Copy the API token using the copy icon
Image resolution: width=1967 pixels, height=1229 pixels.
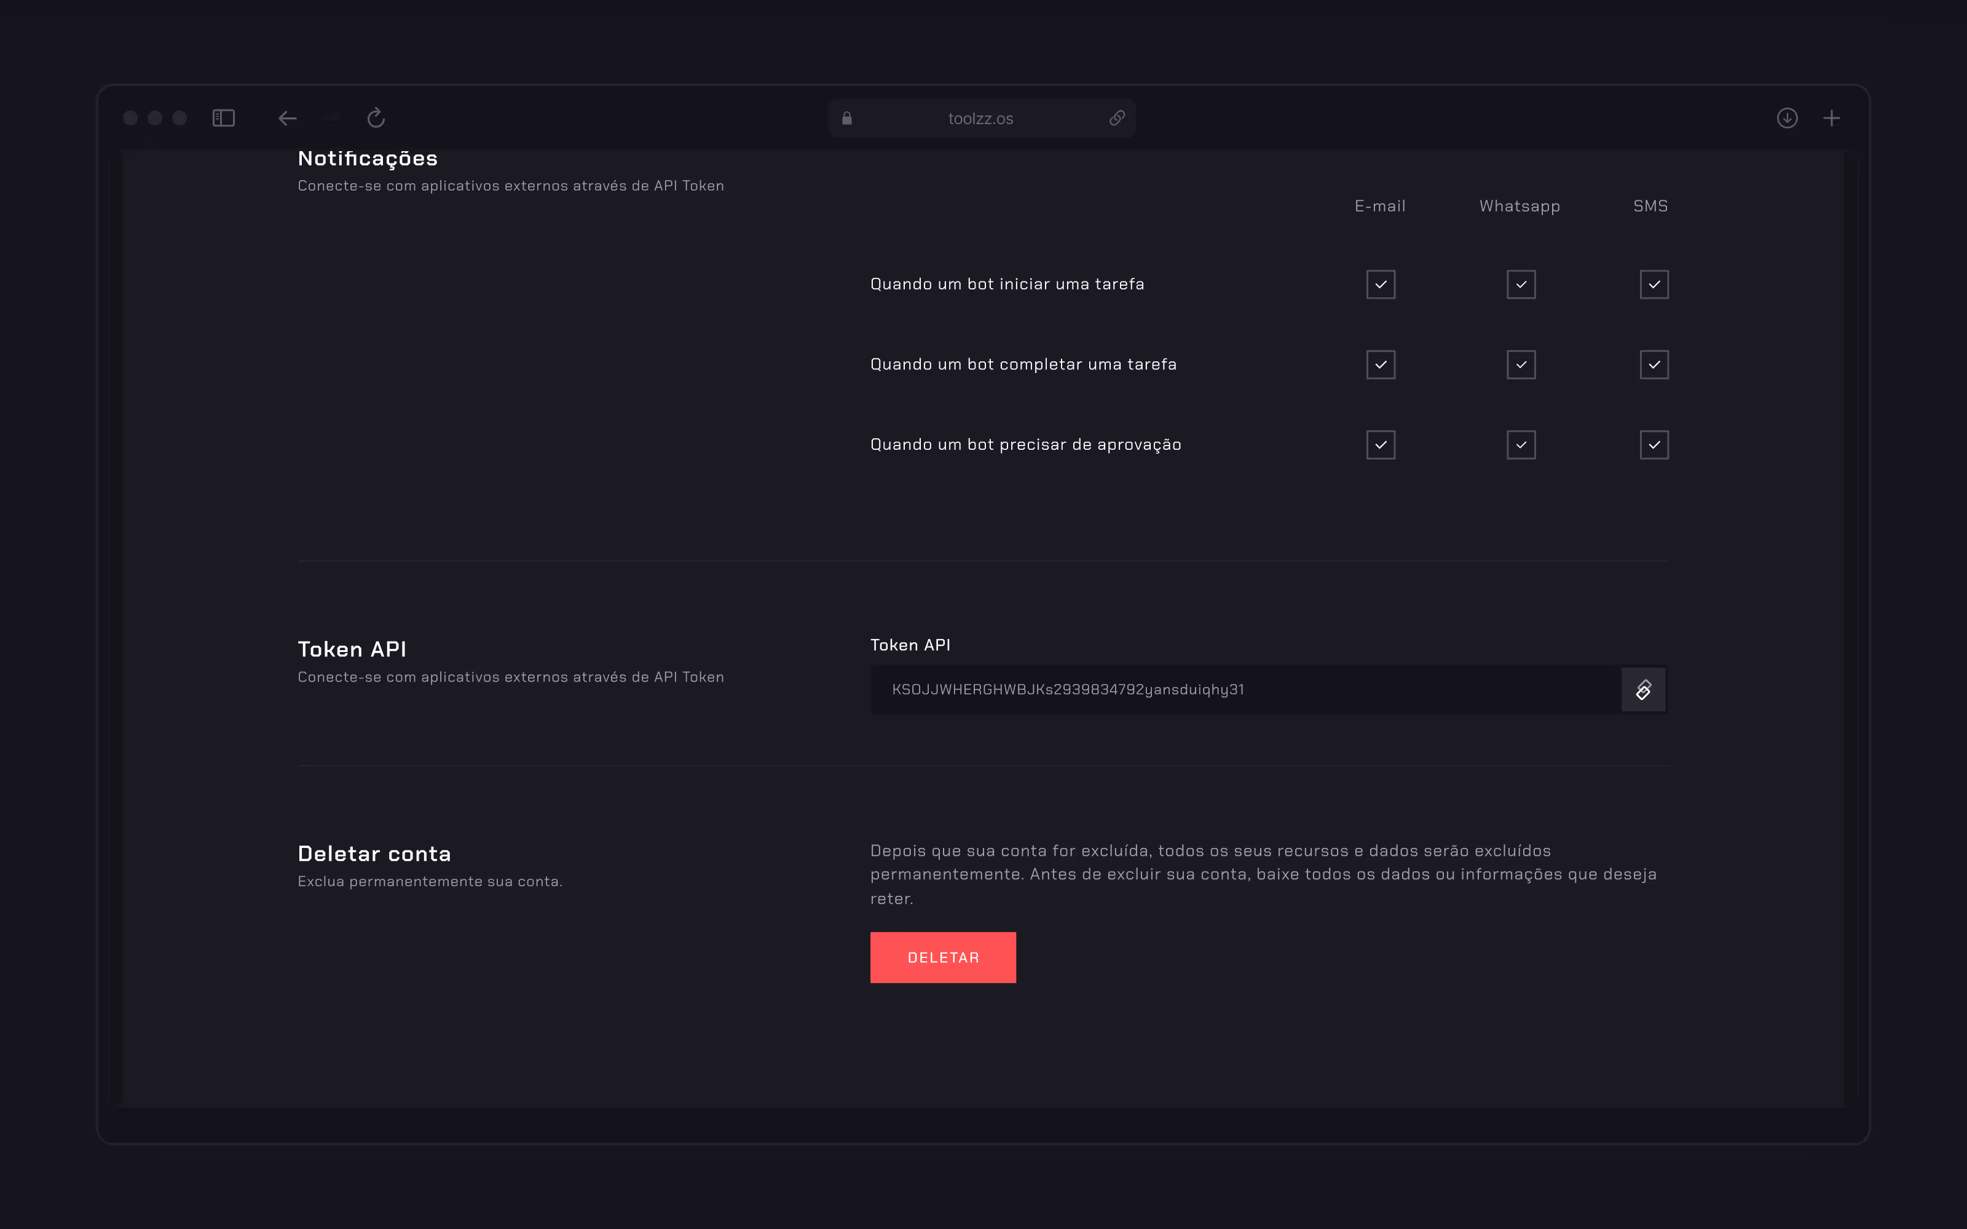pyautogui.click(x=1642, y=690)
